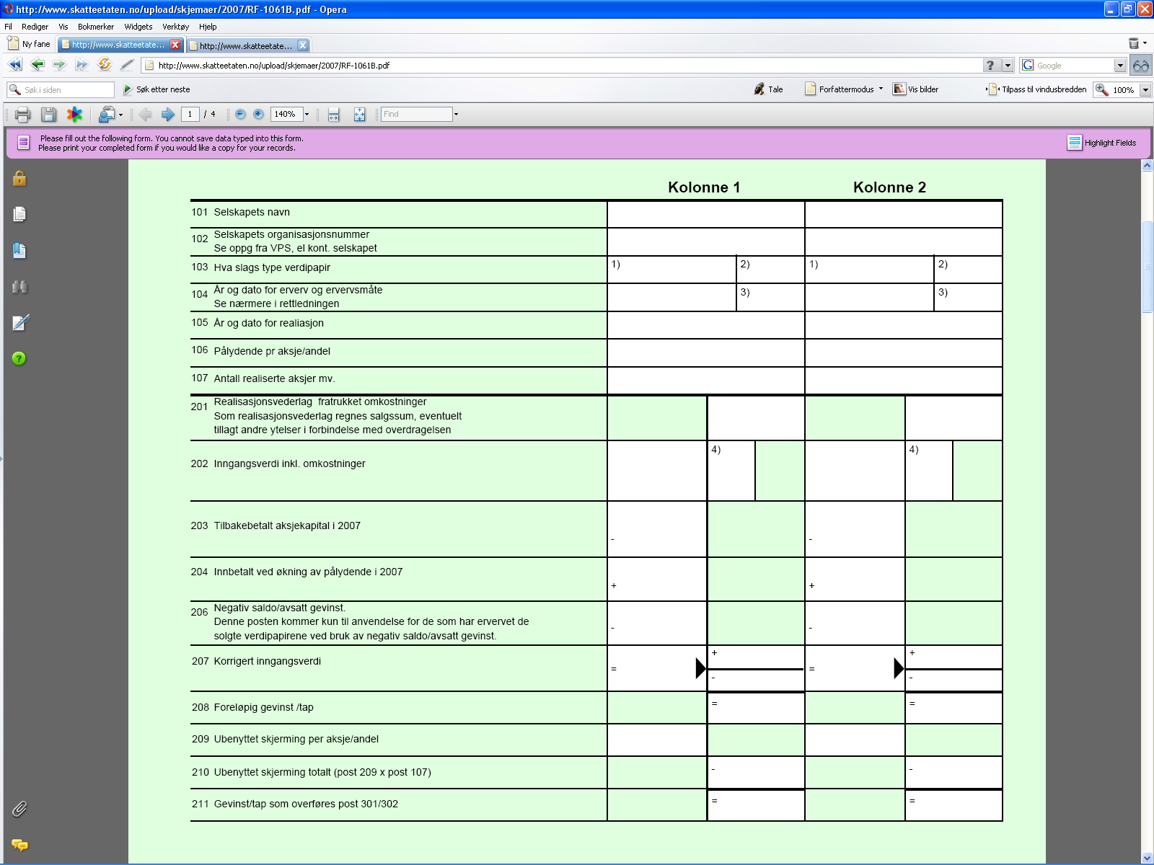1154x865 pixels.
Task: Open the Verktøy menu
Action: (175, 27)
